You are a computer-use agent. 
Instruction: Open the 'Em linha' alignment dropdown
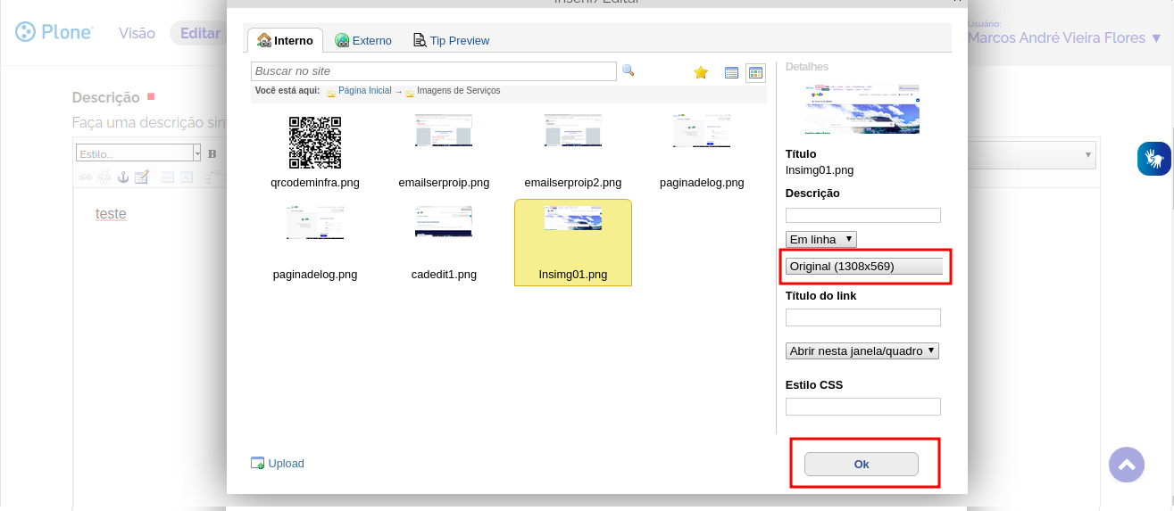pyautogui.click(x=820, y=239)
